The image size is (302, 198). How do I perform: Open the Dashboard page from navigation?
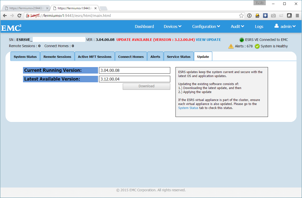click(144, 26)
